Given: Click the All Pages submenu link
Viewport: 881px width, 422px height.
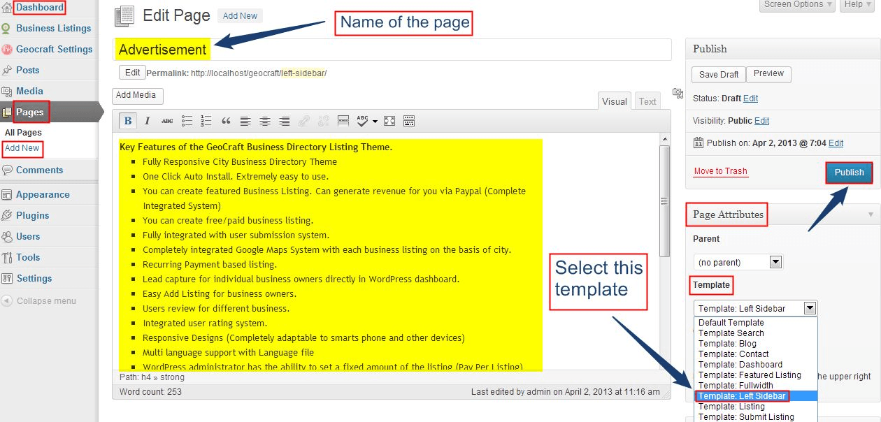Looking at the screenshot, I should pyautogui.click(x=23, y=133).
